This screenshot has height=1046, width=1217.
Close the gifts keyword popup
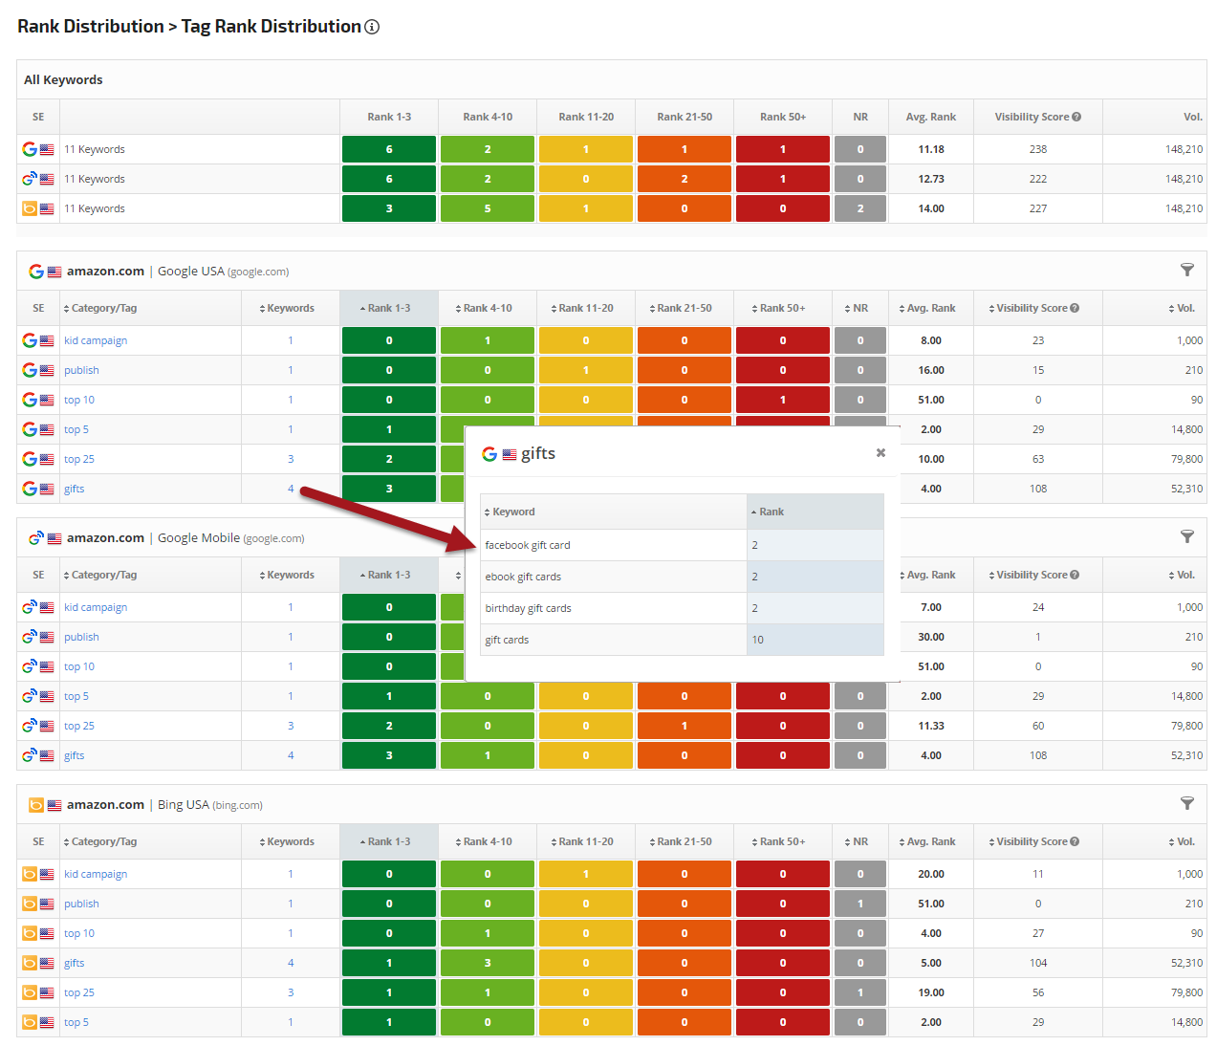coord(880,453)
